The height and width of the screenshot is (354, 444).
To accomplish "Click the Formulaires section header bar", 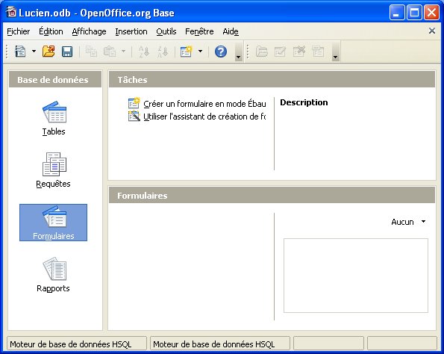I will pyautogui.click(x=272, y=196).
